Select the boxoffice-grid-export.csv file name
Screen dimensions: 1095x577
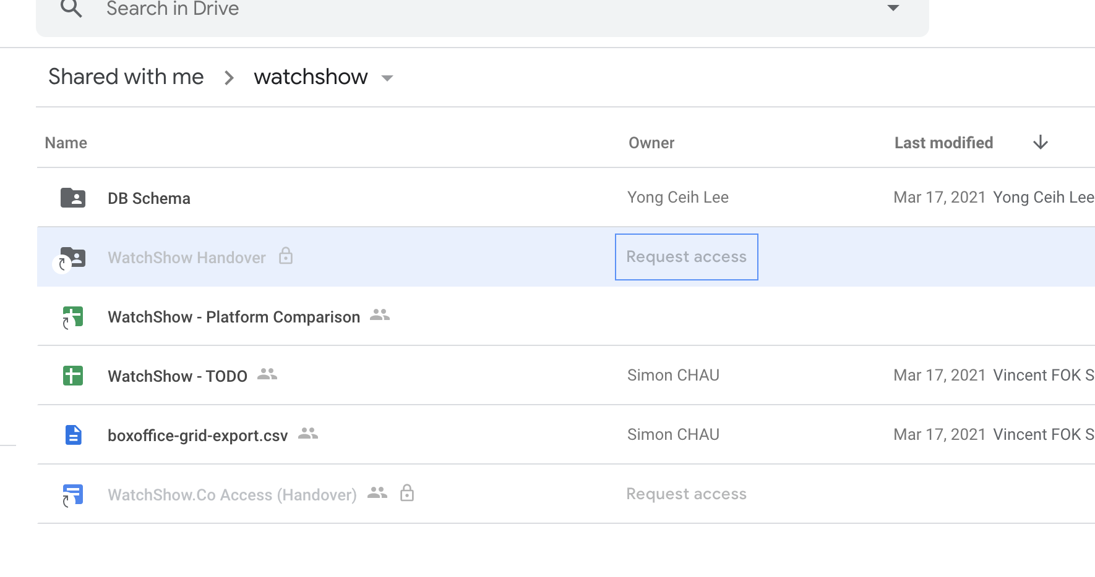(197, 436)
